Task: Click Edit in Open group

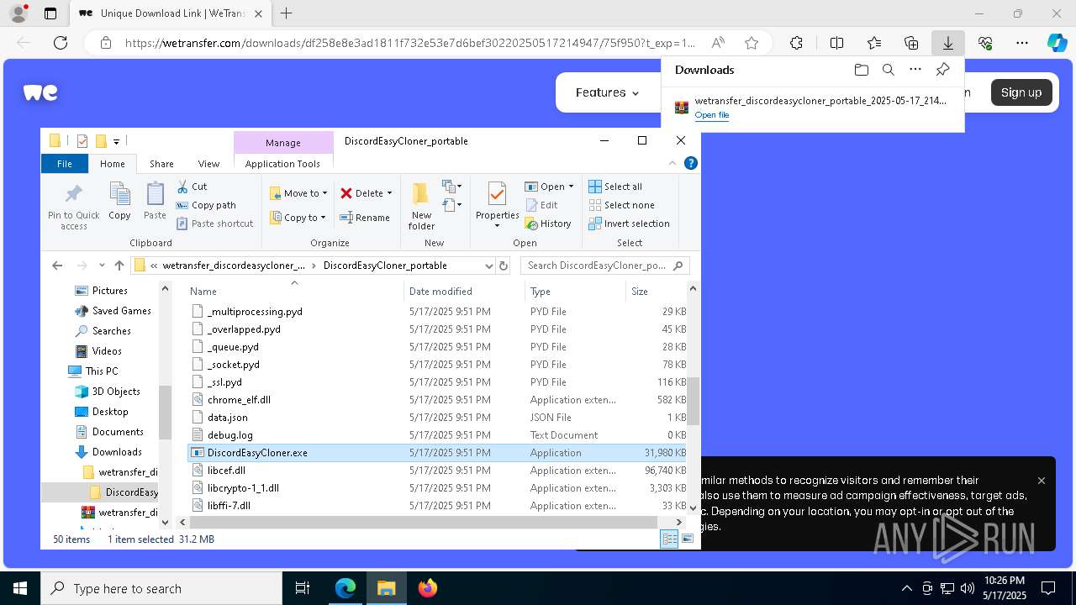Action: pyautogui.click(x=541, y=205)
